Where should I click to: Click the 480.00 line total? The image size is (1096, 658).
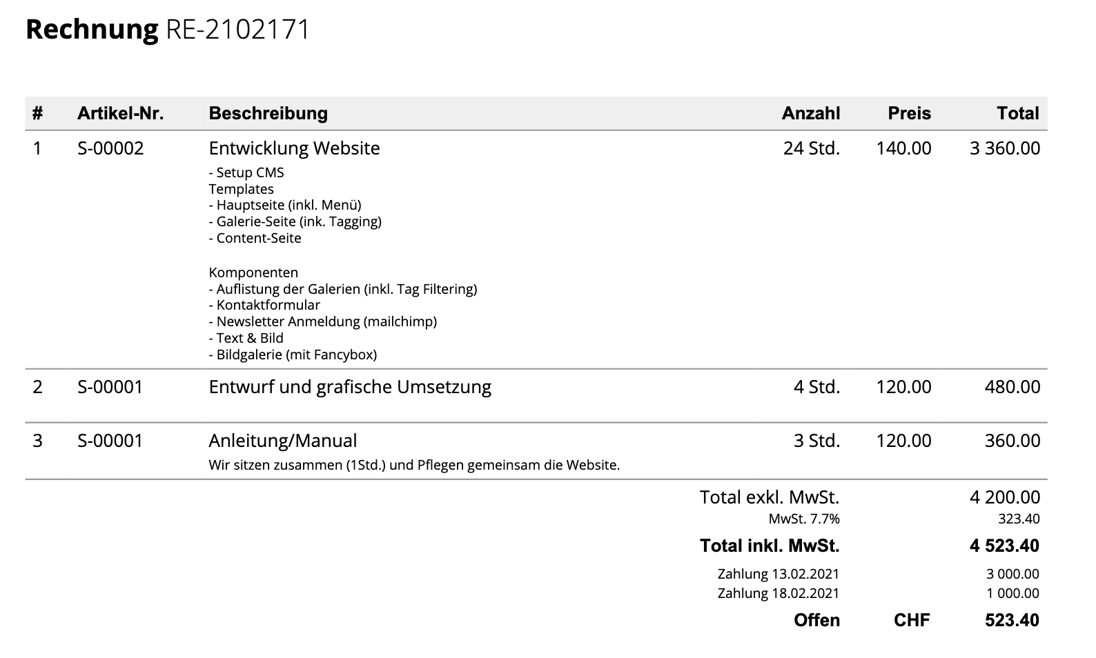tap(1012, 387)
